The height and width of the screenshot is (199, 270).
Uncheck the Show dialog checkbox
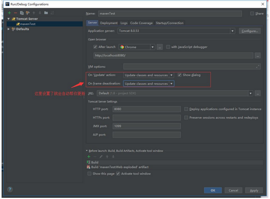click(x=180, y=75)
